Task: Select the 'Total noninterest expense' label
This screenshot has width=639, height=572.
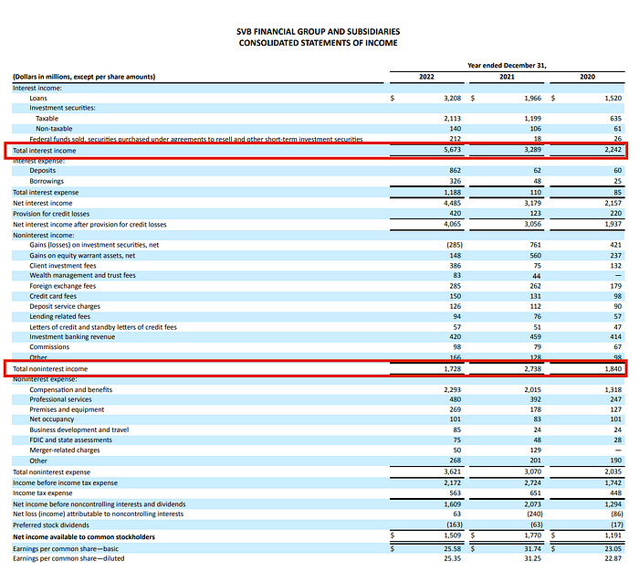Action: [x=51, y=472]
